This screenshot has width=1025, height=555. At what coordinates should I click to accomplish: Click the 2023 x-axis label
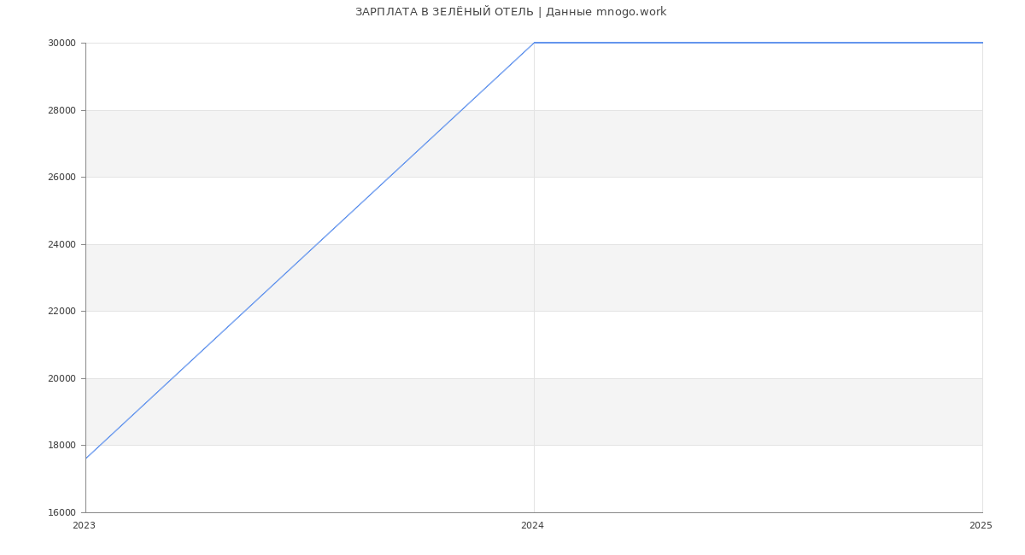[85, 526]
